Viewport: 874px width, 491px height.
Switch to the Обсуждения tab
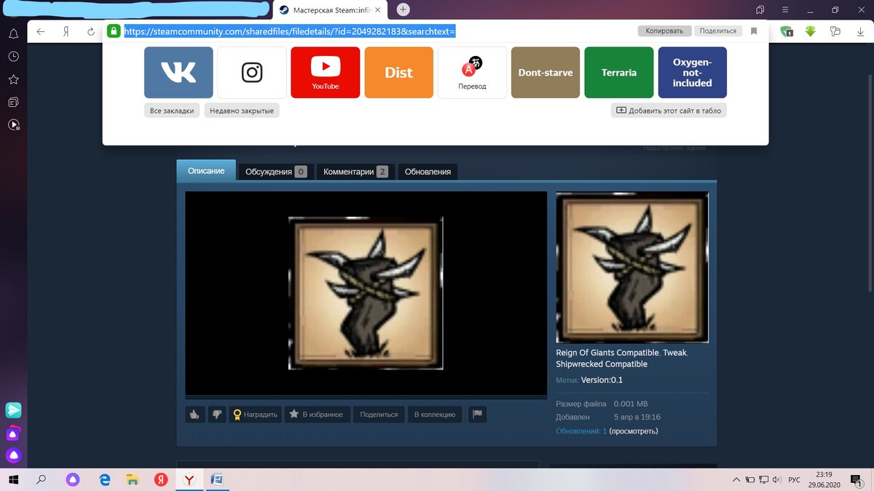pos(276,172)
